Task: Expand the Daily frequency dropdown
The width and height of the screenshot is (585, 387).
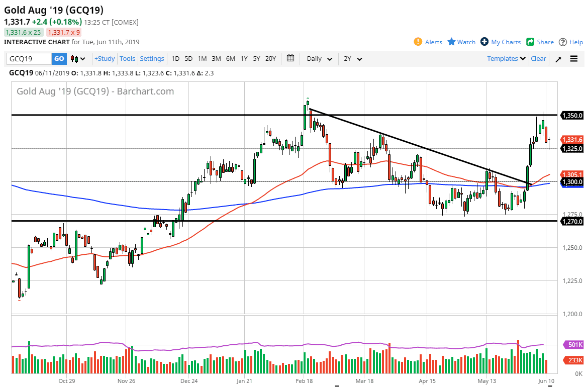Action: coord(319,59)
